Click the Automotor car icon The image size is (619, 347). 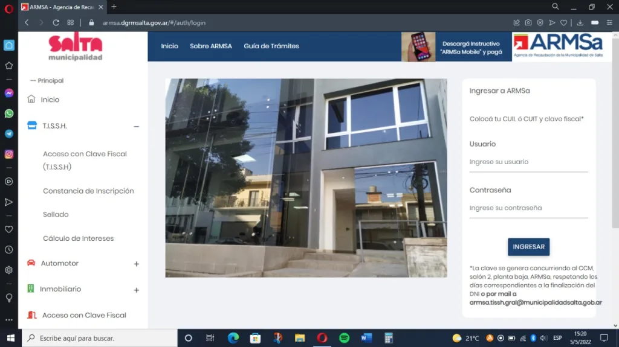tap(31, 263)
